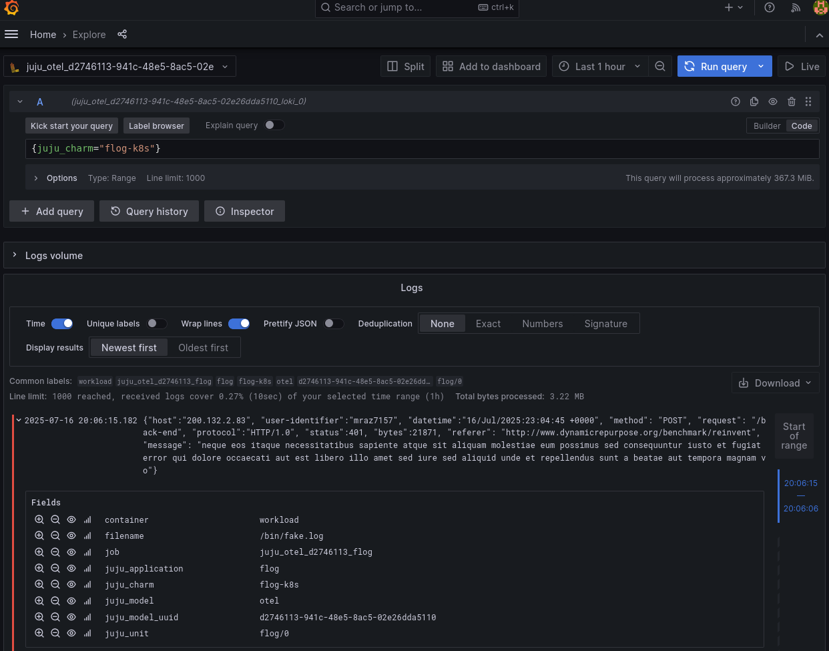Enable the Prettify JSON switch
This screenshot has width=829, height=651.
[334, 324]
